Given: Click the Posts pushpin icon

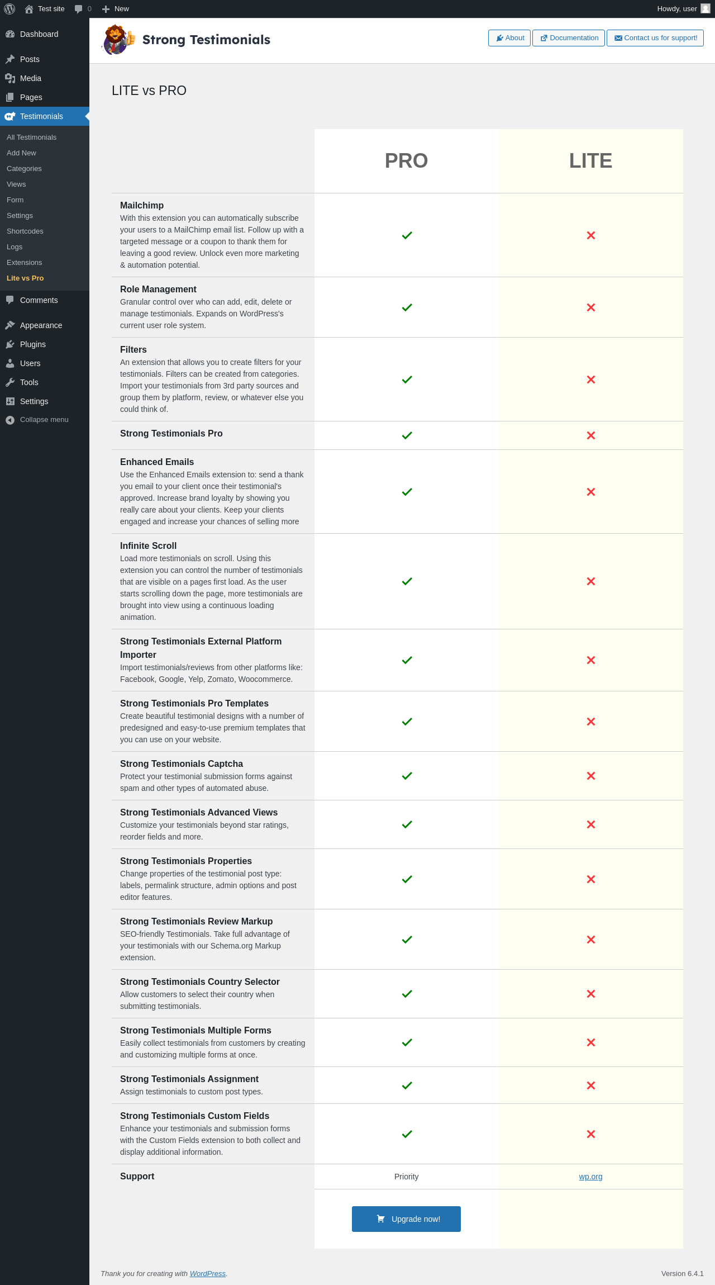Looking at the screenshot, I should [x=10, y=59].
